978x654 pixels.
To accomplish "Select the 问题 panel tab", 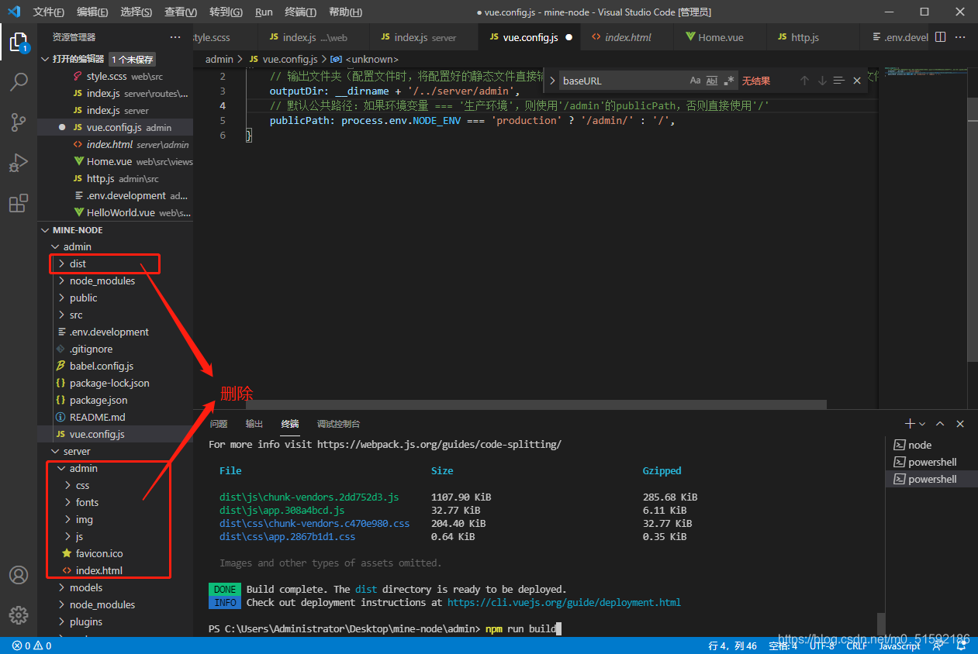I will (x=219, y=424).
